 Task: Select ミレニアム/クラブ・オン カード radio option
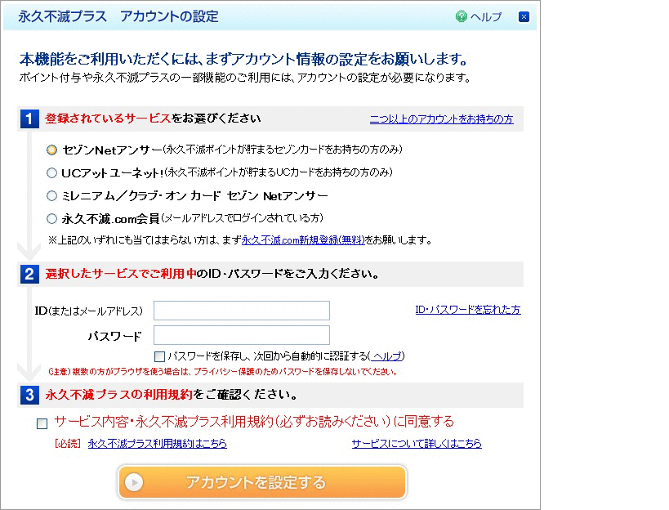click(x=51, y=196)
